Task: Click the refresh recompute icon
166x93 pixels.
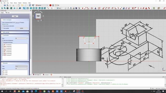Action: 30,5
